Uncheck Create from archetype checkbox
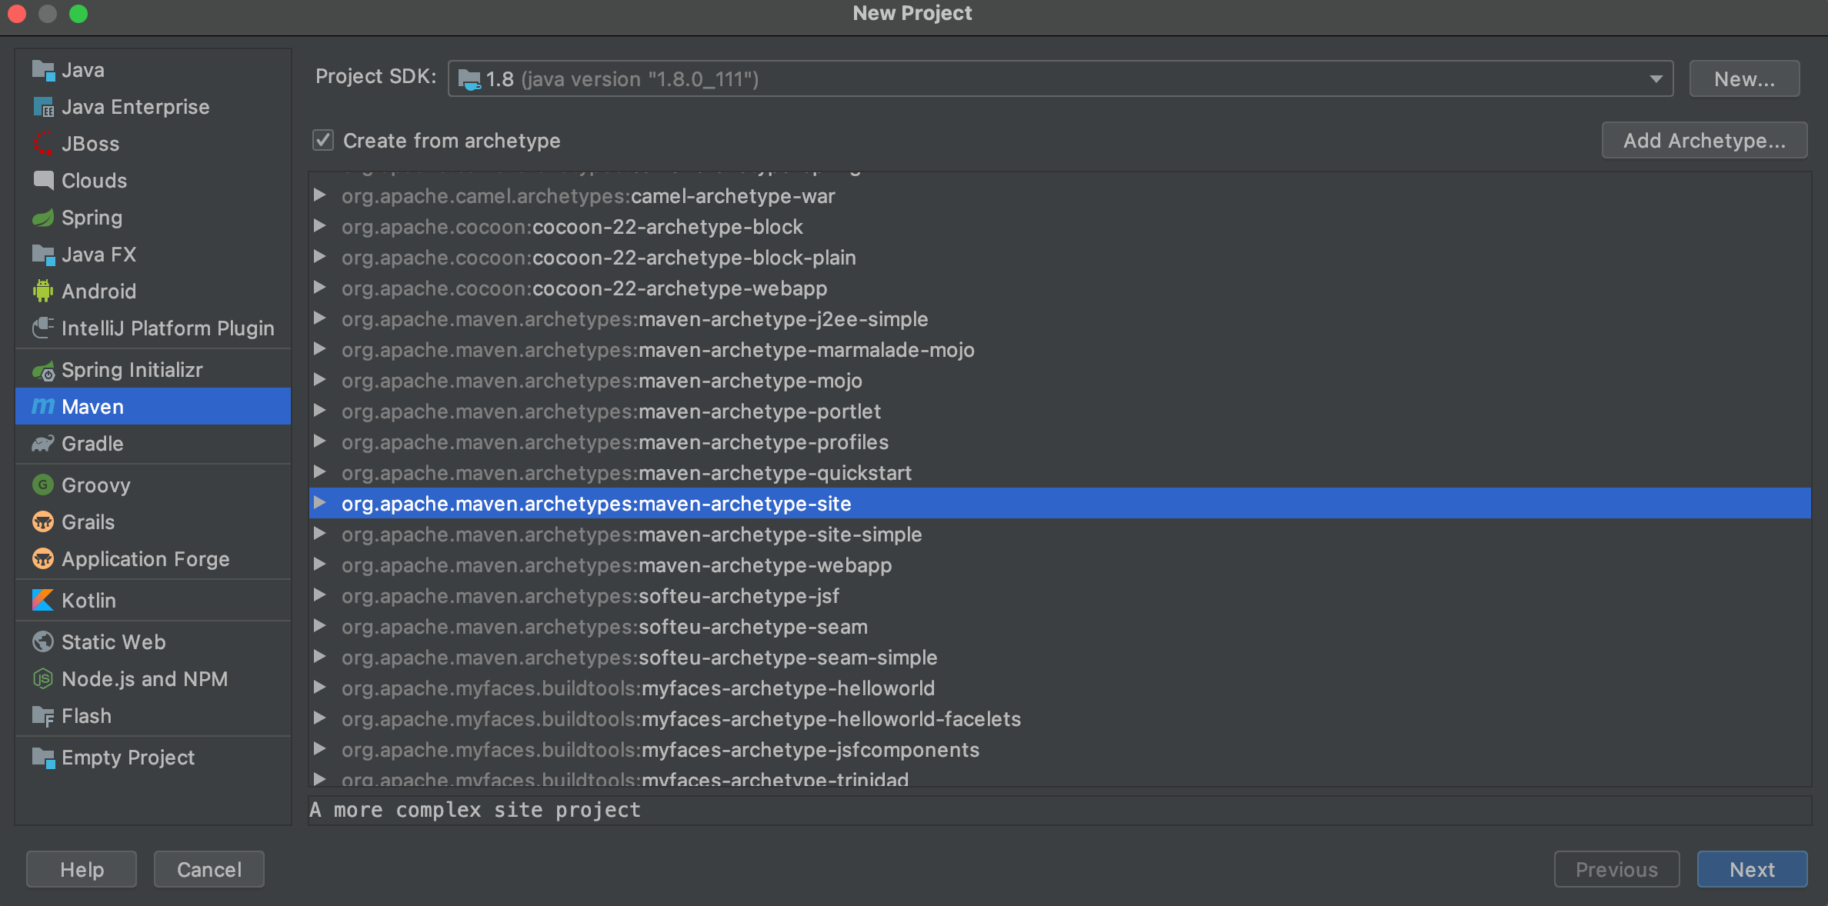The image size is (1828, 906). pyautogui.click(x=323, y=141)
